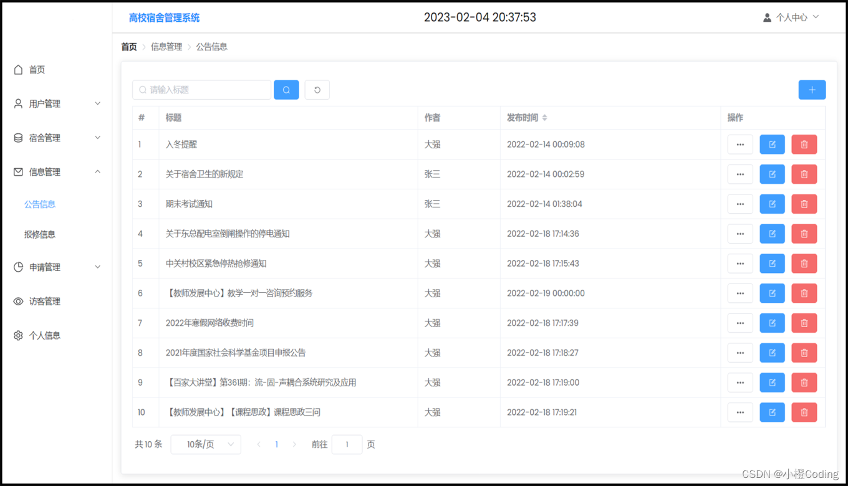The width and height of the screenshot is (848, 486).
Task: Click the previous page arrow
Action: (259, 444)
